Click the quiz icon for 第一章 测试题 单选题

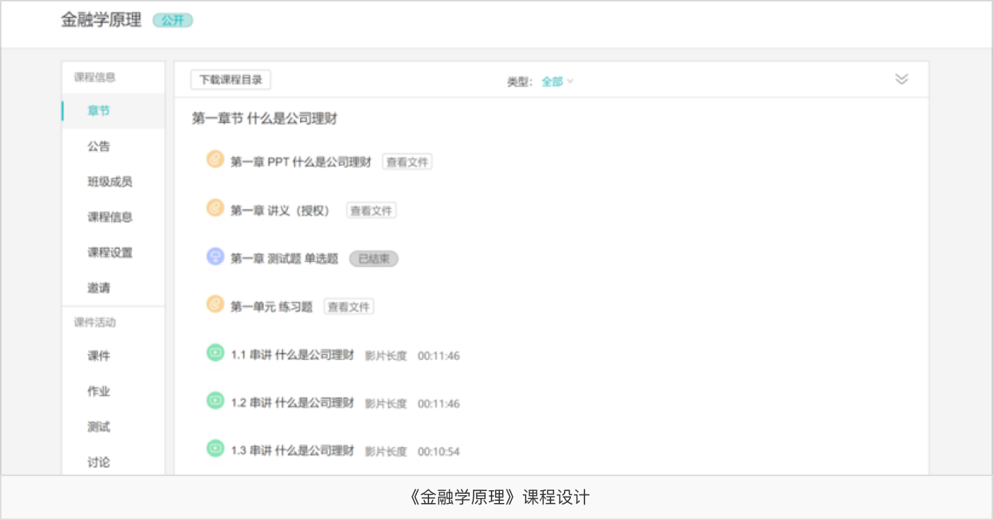(215, 257)
